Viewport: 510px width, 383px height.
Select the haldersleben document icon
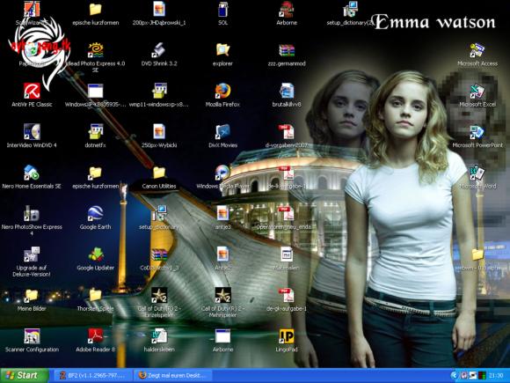tap(159, 336)
